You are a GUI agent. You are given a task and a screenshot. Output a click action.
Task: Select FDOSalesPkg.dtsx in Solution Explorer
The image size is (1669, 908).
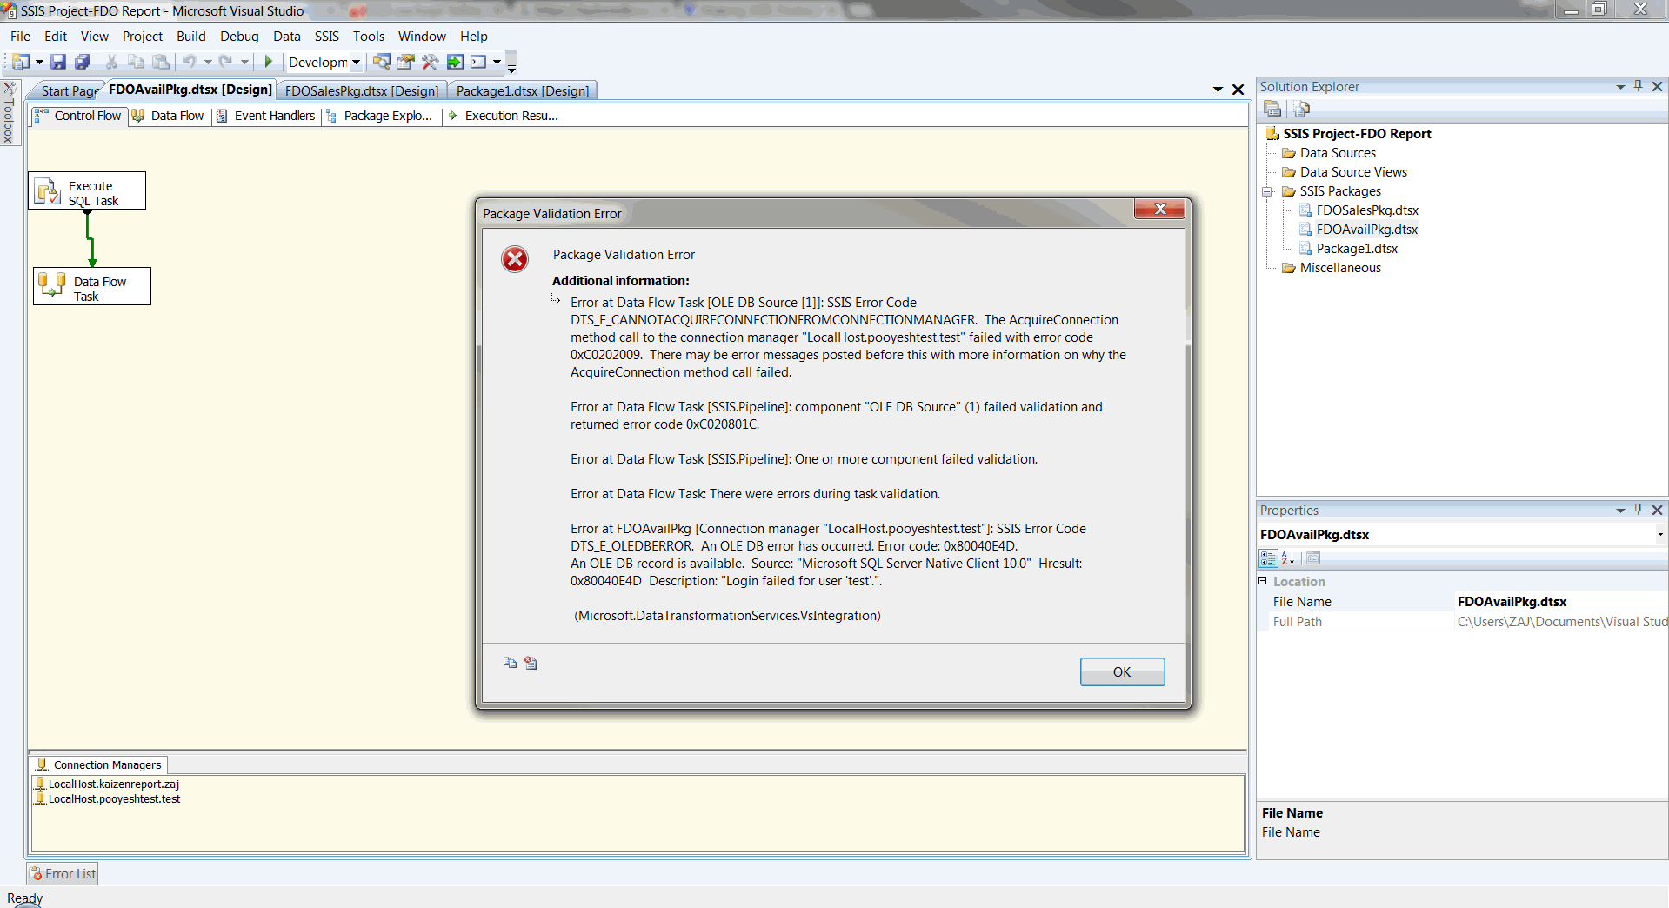[x=1366, y=210]
